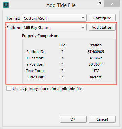Image resolution: width=122 pixels, height=129 pixels.
Task: Click the Property Comparison group label
Action: point(40,36)
